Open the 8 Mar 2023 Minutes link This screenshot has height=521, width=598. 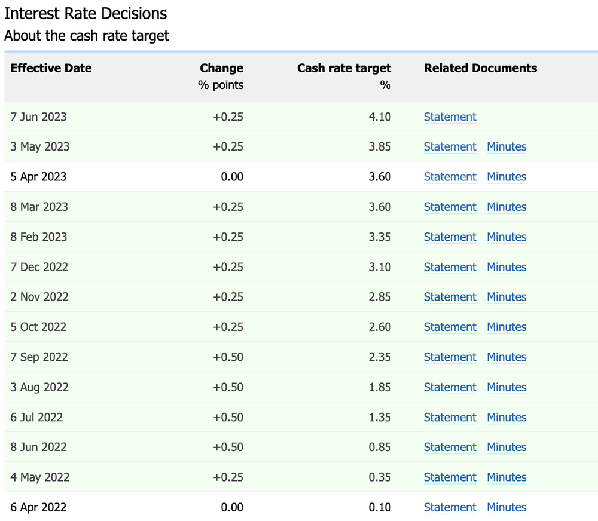[x=507, y=207]
